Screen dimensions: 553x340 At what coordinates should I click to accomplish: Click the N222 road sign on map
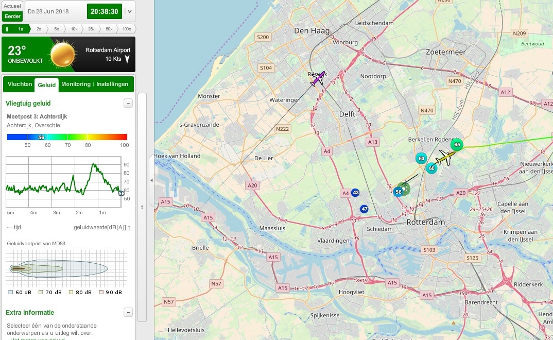tap(283, 129)
